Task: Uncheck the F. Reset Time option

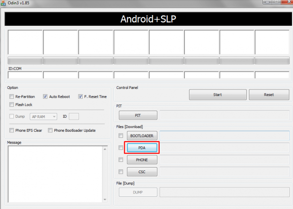Action: coord(80,96)
